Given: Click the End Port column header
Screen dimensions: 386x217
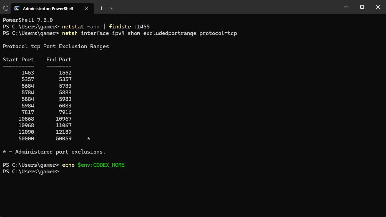Looking at the screenshot, I should coord(59,60).
